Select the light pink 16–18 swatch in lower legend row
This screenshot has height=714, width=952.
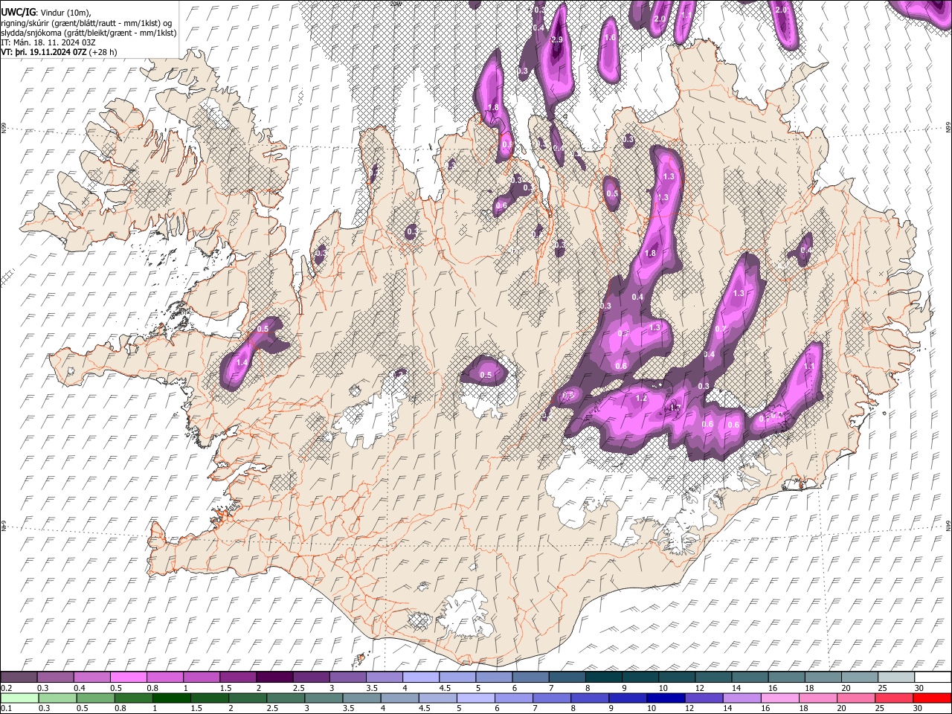pyautogui.click(x=780, y=698)
